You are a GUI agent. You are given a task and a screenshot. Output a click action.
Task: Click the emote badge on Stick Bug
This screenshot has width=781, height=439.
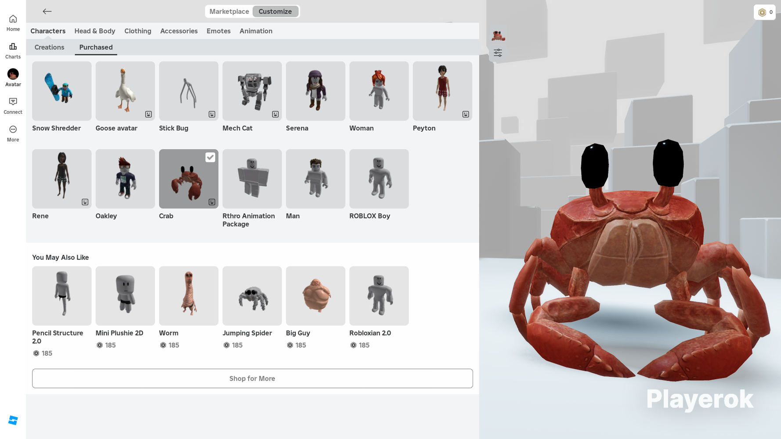pos(212,114)
